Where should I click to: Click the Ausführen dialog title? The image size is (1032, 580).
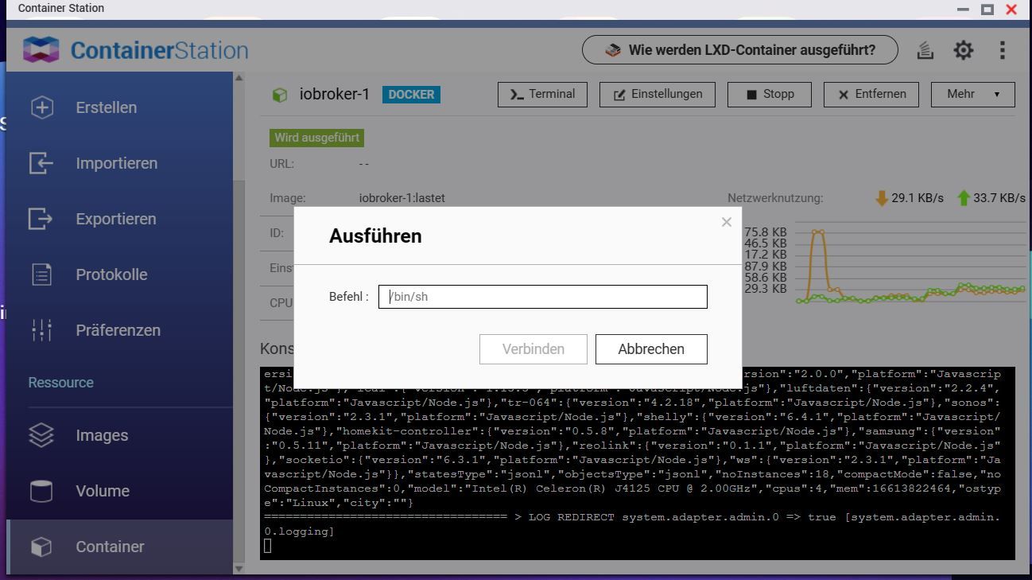375,236
